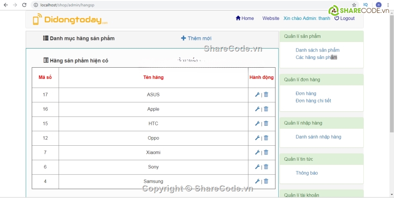The width and height of the screenshot is (394, 198).
Task: Go to Home in top navigation
Action: [x=245, y=18]
